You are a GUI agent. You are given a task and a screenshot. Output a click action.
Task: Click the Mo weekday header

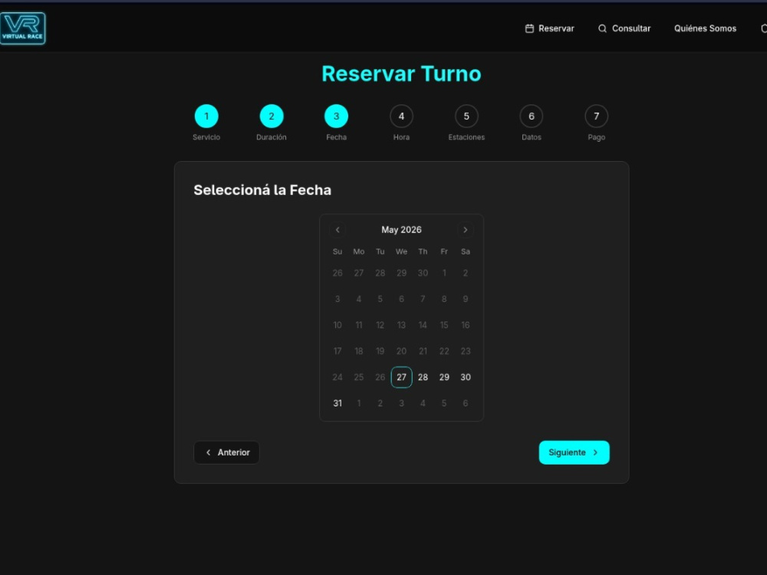coord(358,251)
